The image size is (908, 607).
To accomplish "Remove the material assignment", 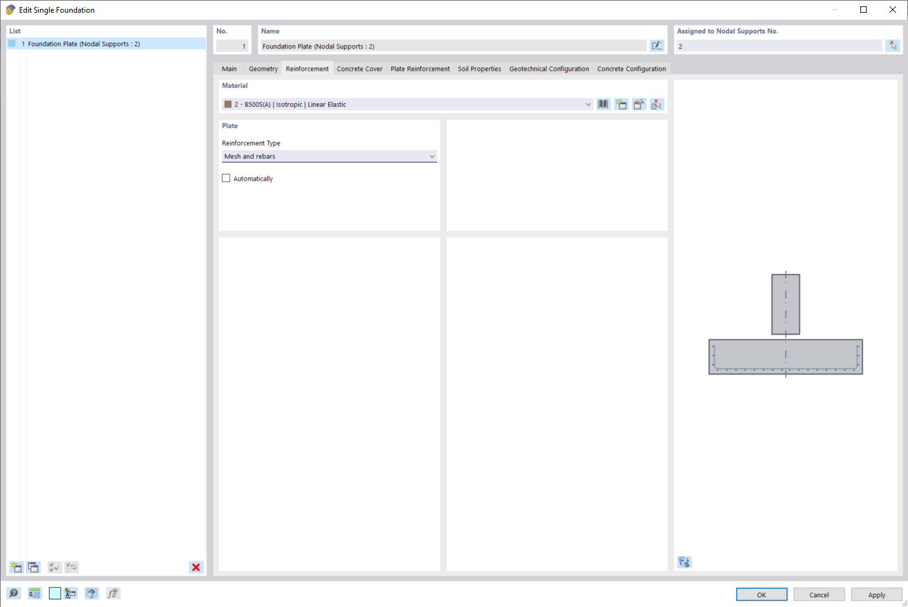I will pyautogui.click(x=657, y=104).
